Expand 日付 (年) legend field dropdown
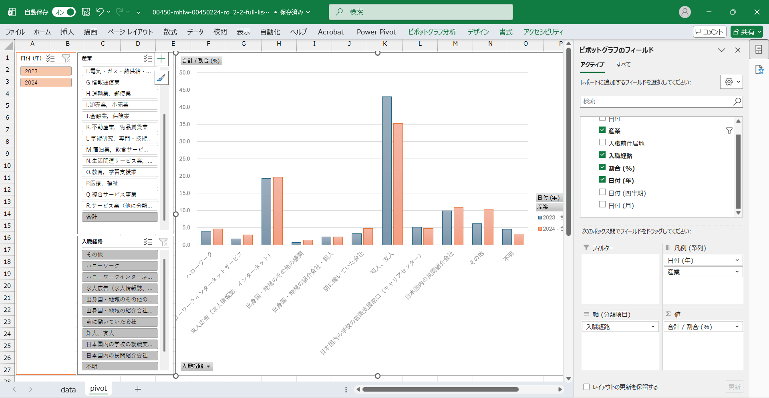The width and height of the screenshot is (769, 398). (x=737, y=260)
